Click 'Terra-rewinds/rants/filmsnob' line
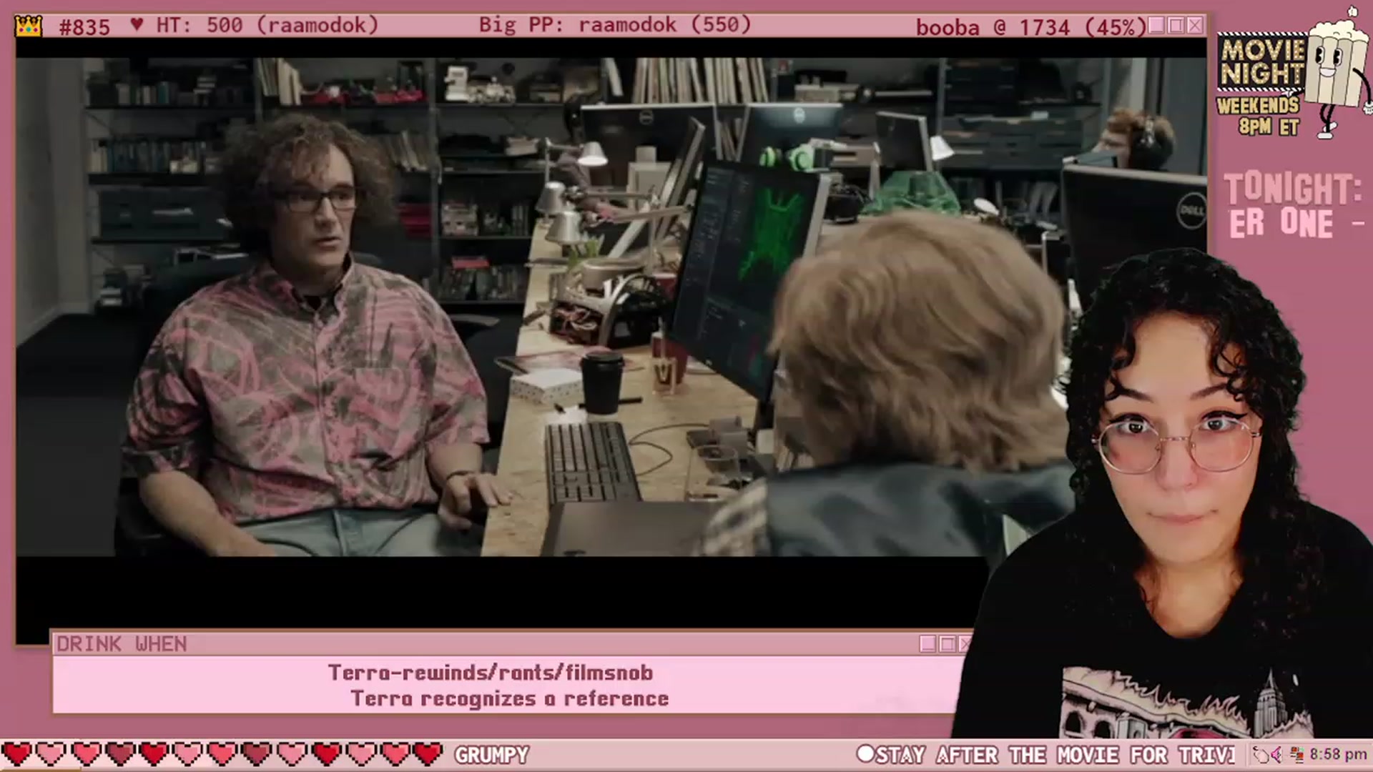The height and width of the screenshot is (772, 1373). [x=491, y=673]
